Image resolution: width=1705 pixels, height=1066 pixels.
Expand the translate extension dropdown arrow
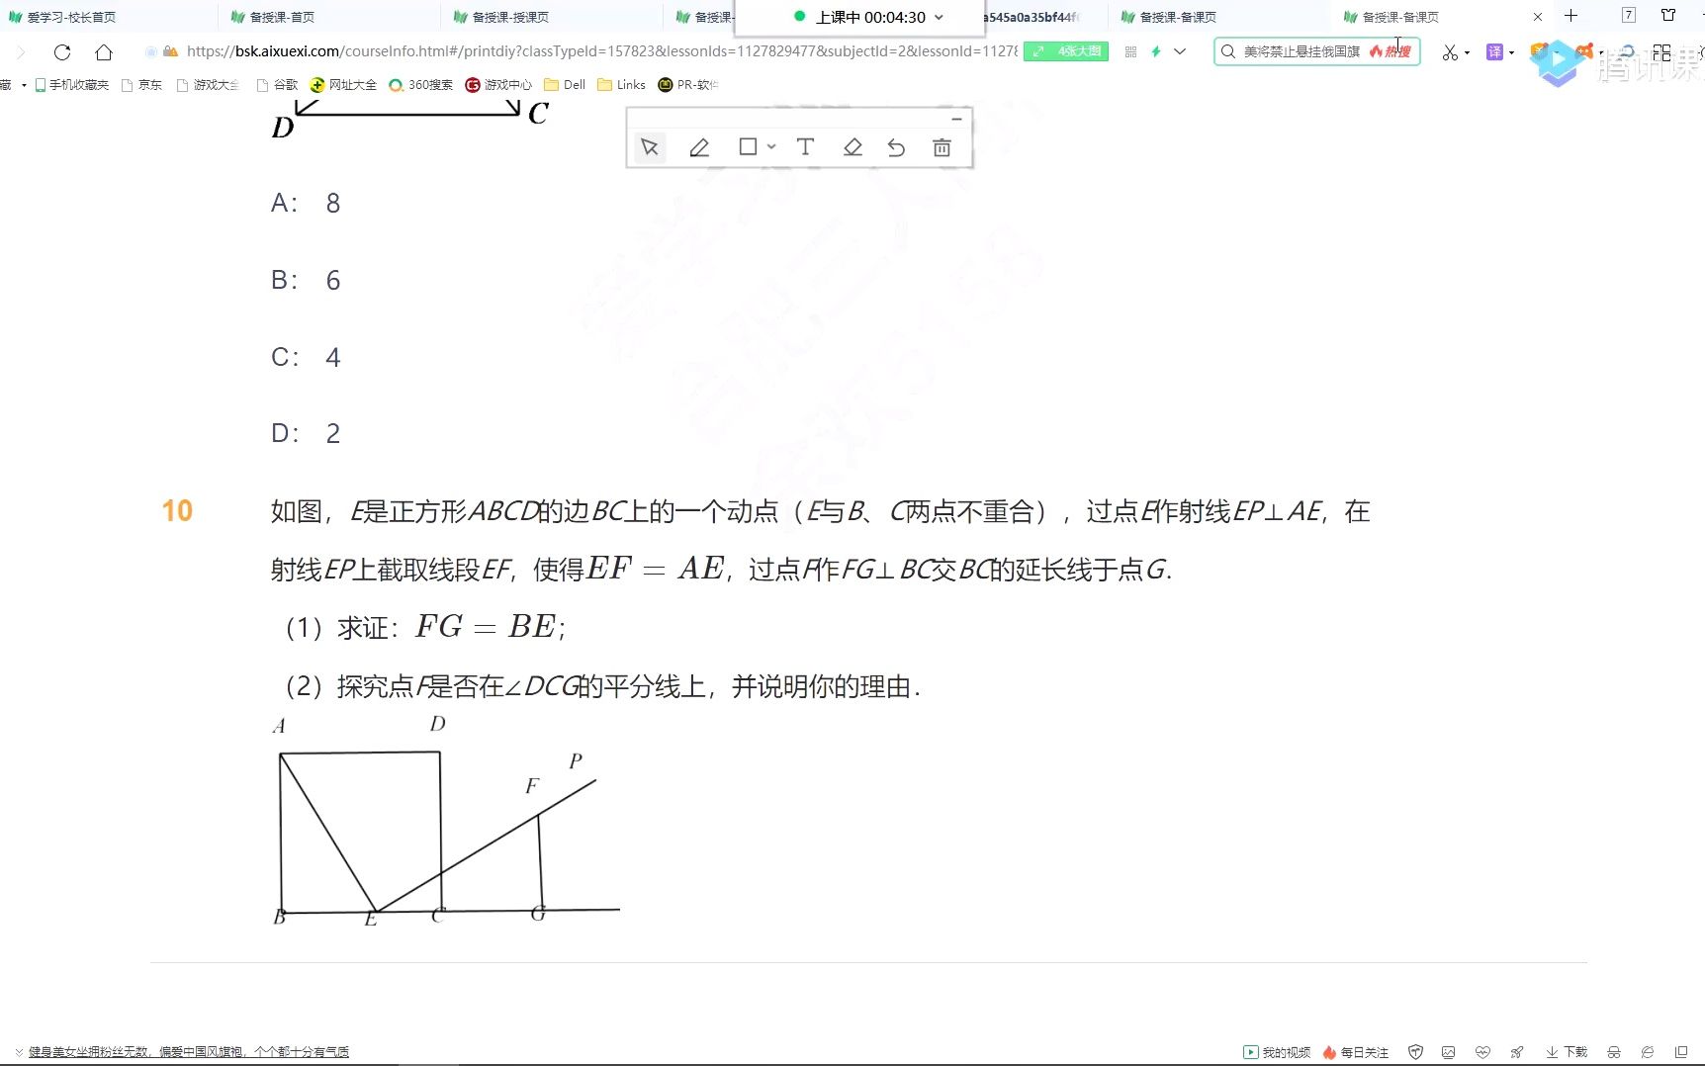1511,52
